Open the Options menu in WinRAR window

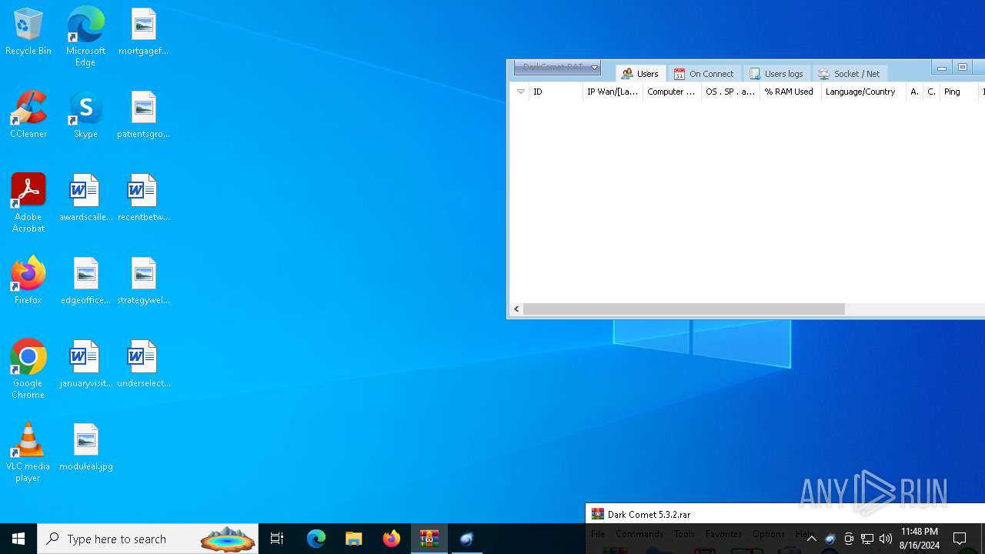(x=768, y=533)
